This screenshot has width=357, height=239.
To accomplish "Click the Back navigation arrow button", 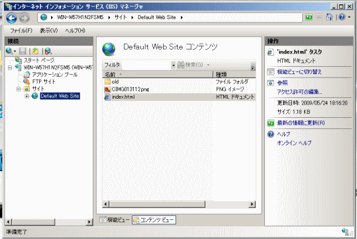I will pos(12,18).
